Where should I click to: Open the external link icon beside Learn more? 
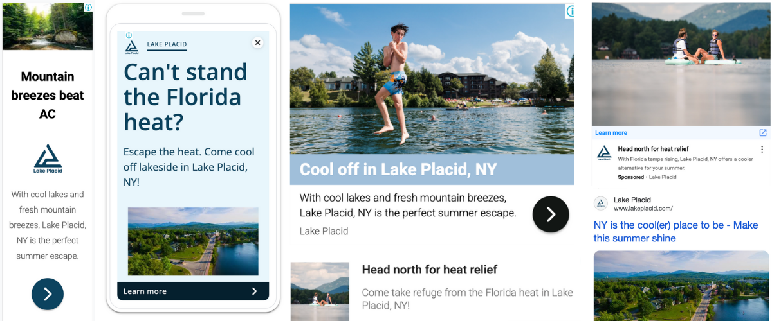(x=763, y=133)
